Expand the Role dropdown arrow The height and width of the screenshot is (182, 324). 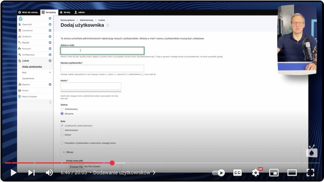click(x=50, y=73)
